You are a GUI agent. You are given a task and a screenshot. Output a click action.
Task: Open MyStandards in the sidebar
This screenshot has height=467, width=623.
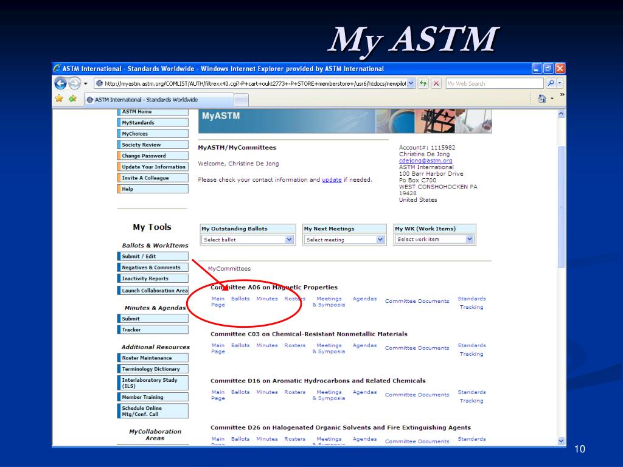coord(153,123)
